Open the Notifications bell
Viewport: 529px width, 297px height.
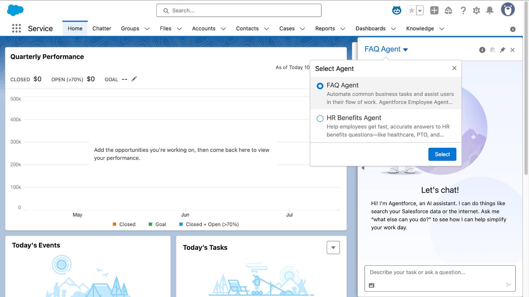(490, 11)
